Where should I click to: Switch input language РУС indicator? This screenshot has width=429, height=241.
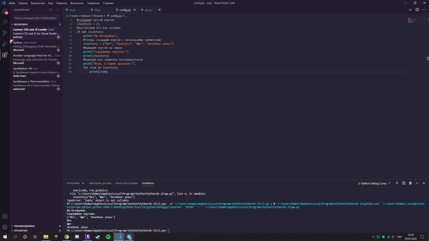coord(400,237)
